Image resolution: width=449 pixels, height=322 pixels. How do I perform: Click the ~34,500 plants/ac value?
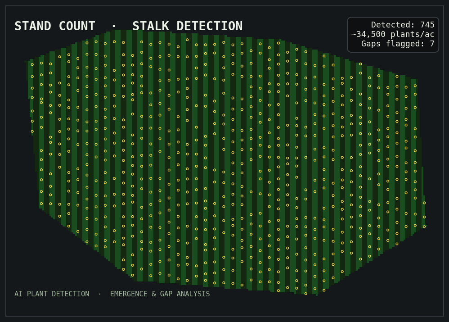[393, 34]
